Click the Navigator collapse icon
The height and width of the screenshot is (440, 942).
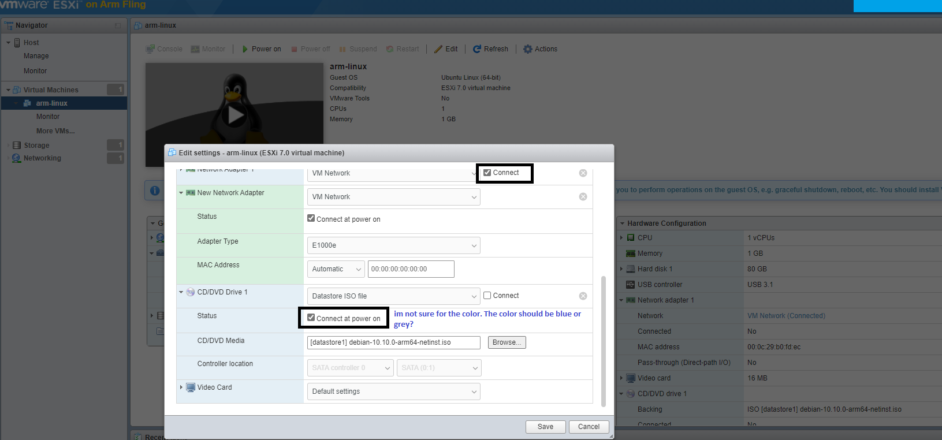118,25
